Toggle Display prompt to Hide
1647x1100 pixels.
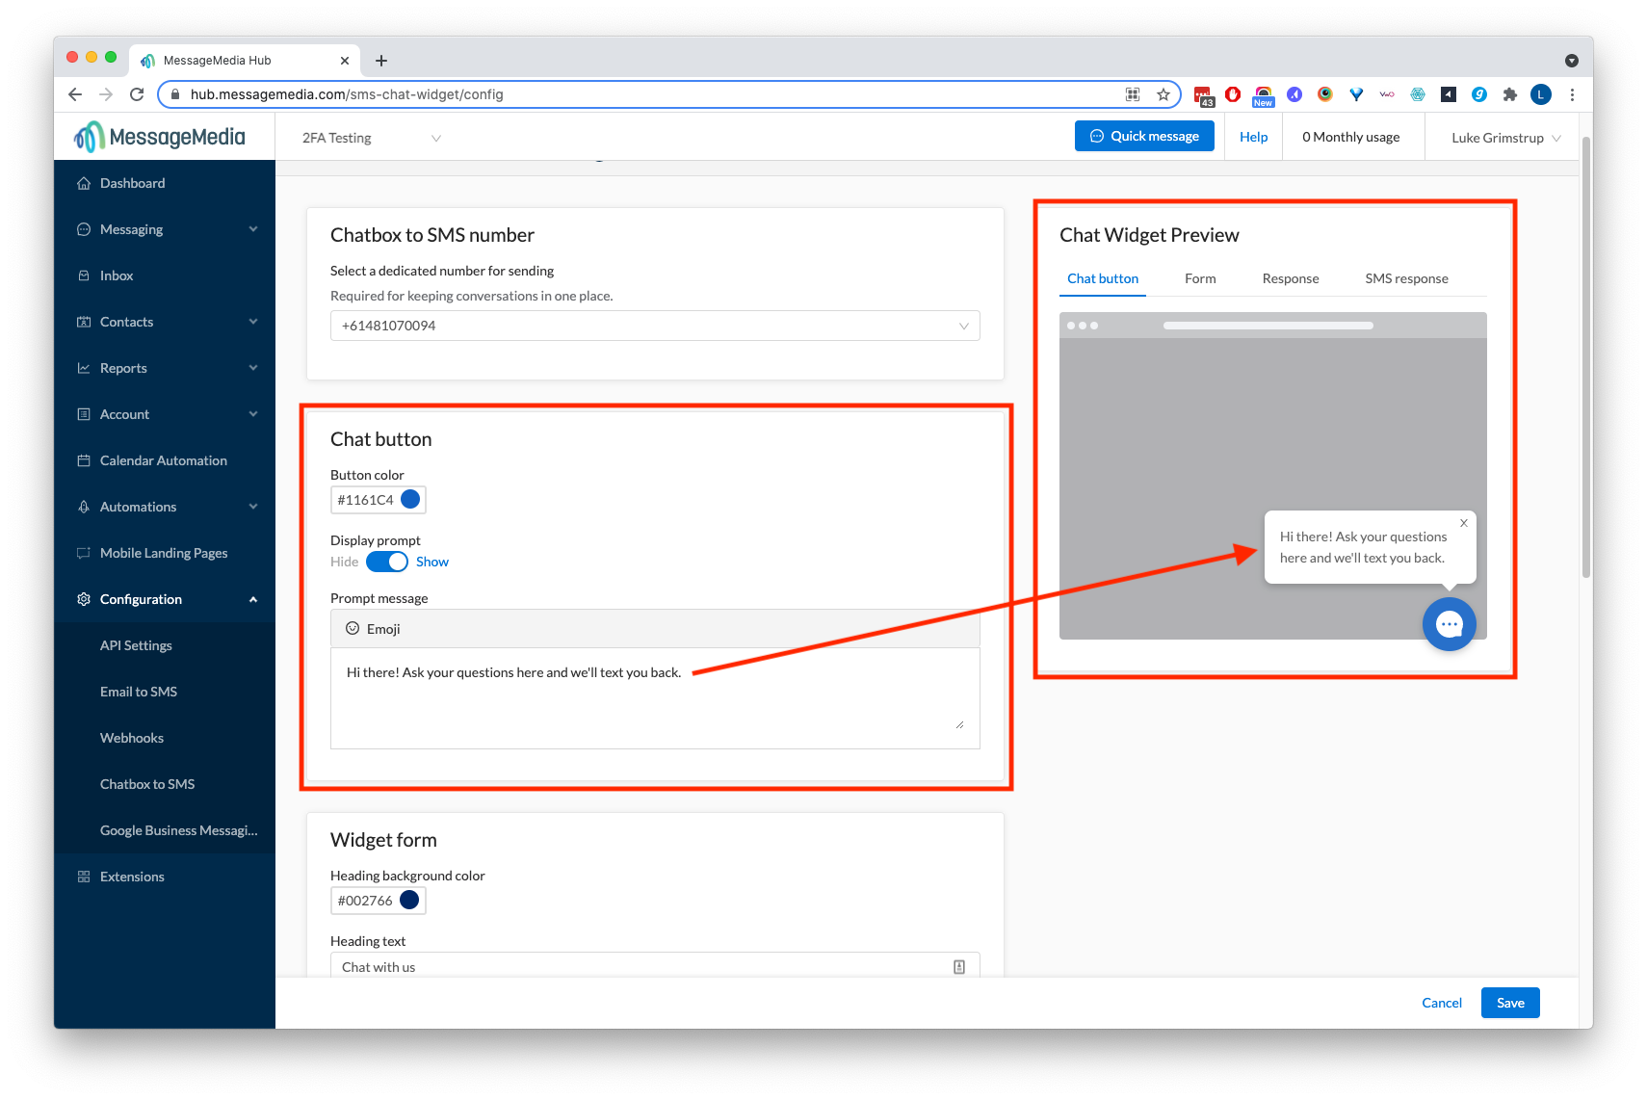click(x=386, y=562)
